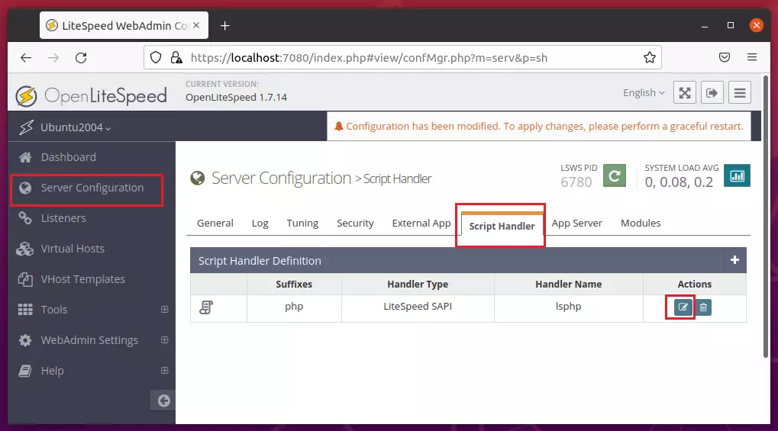Switch to the Log tab

(x=260, y=224)
